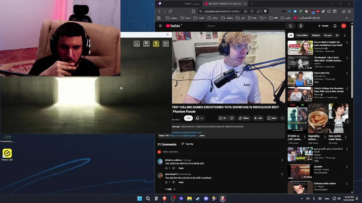The image size is (362, 203).
Task: Open How to think in English thumbnail
Action: (300, 48)
